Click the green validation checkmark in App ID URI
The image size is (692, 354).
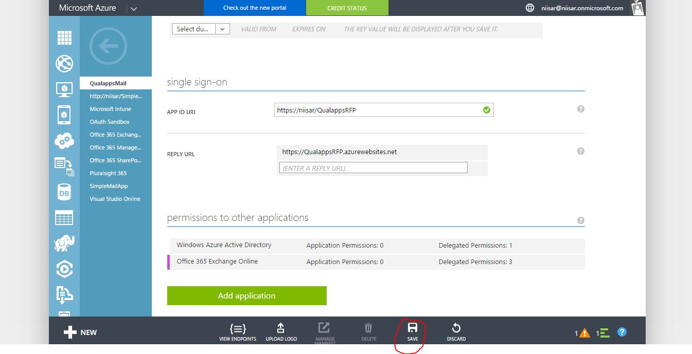(487, 110)
